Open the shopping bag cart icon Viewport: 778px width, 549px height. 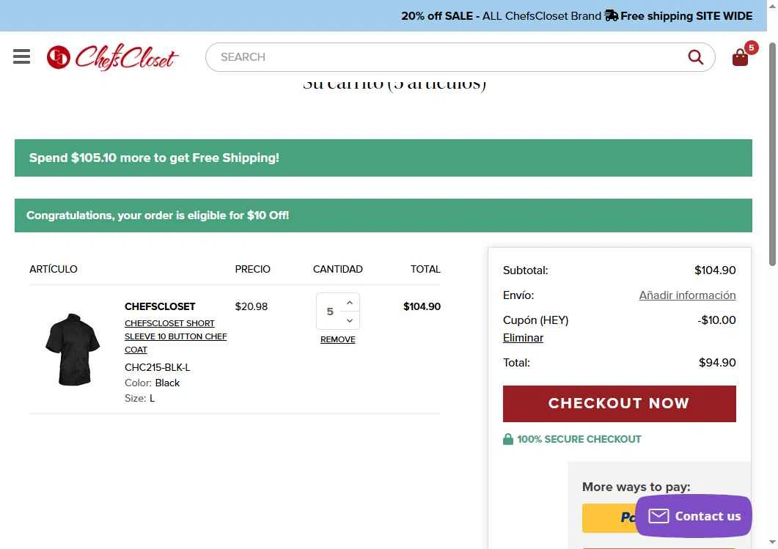(x=740, y=57)
